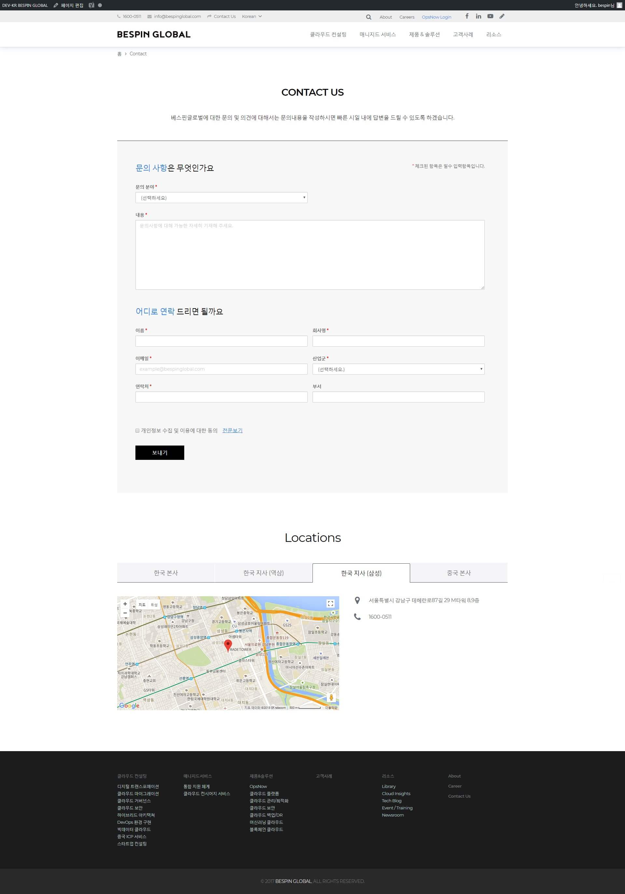Switch the map to satellite view
The height and width of the screenshot is (894, 625).
tap(154, 605)
